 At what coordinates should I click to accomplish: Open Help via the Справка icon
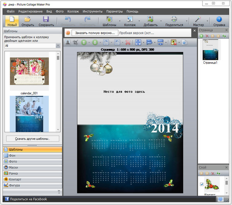coord(219,19)
